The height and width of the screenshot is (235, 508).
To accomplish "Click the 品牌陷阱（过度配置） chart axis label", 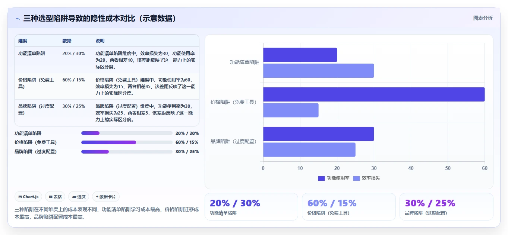I will click(x=235, y=141).
